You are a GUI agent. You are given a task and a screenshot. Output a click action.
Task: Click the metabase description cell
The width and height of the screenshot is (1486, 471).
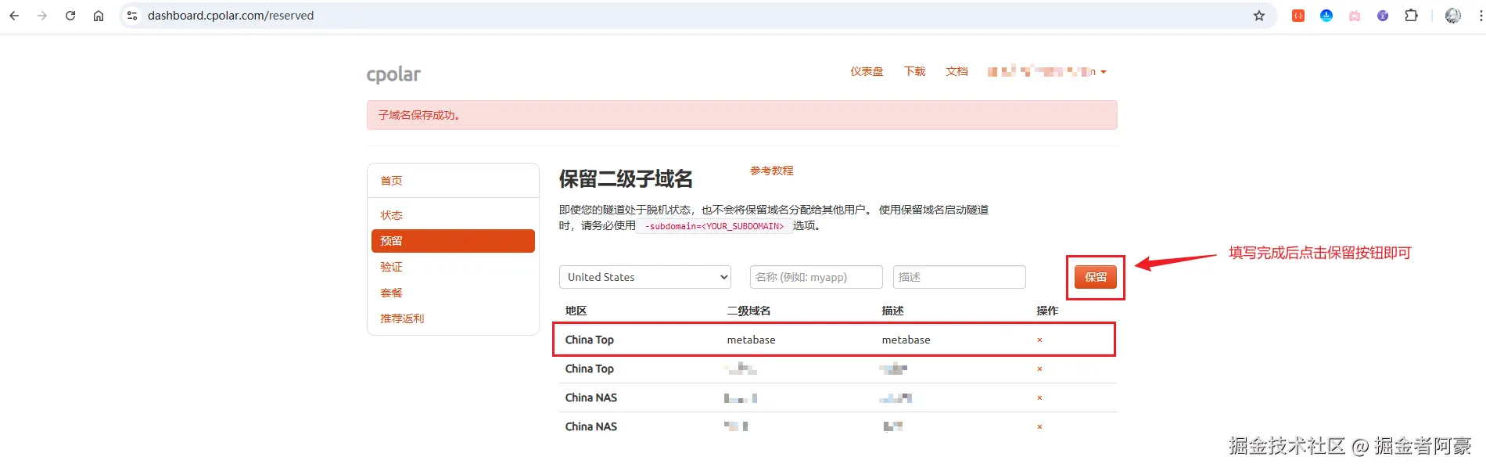[x=906, y=340]
